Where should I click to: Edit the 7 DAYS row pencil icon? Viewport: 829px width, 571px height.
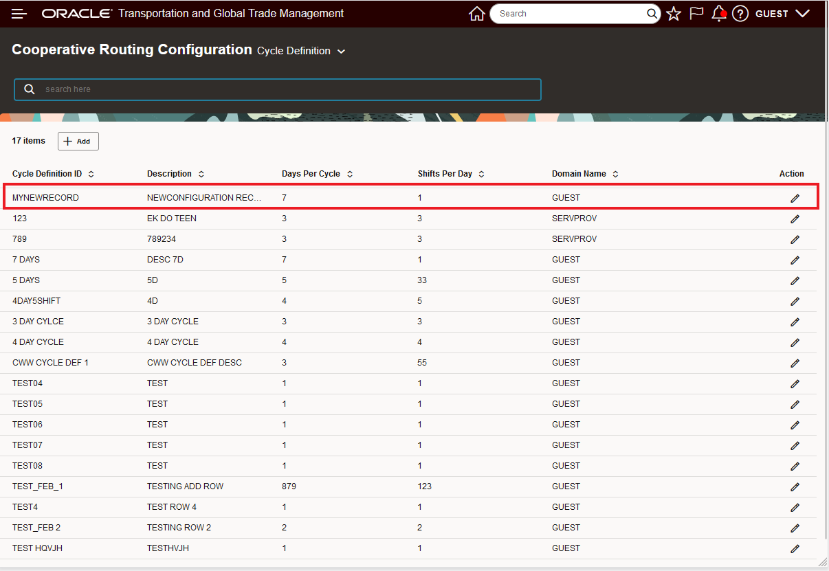coord(795,260)
